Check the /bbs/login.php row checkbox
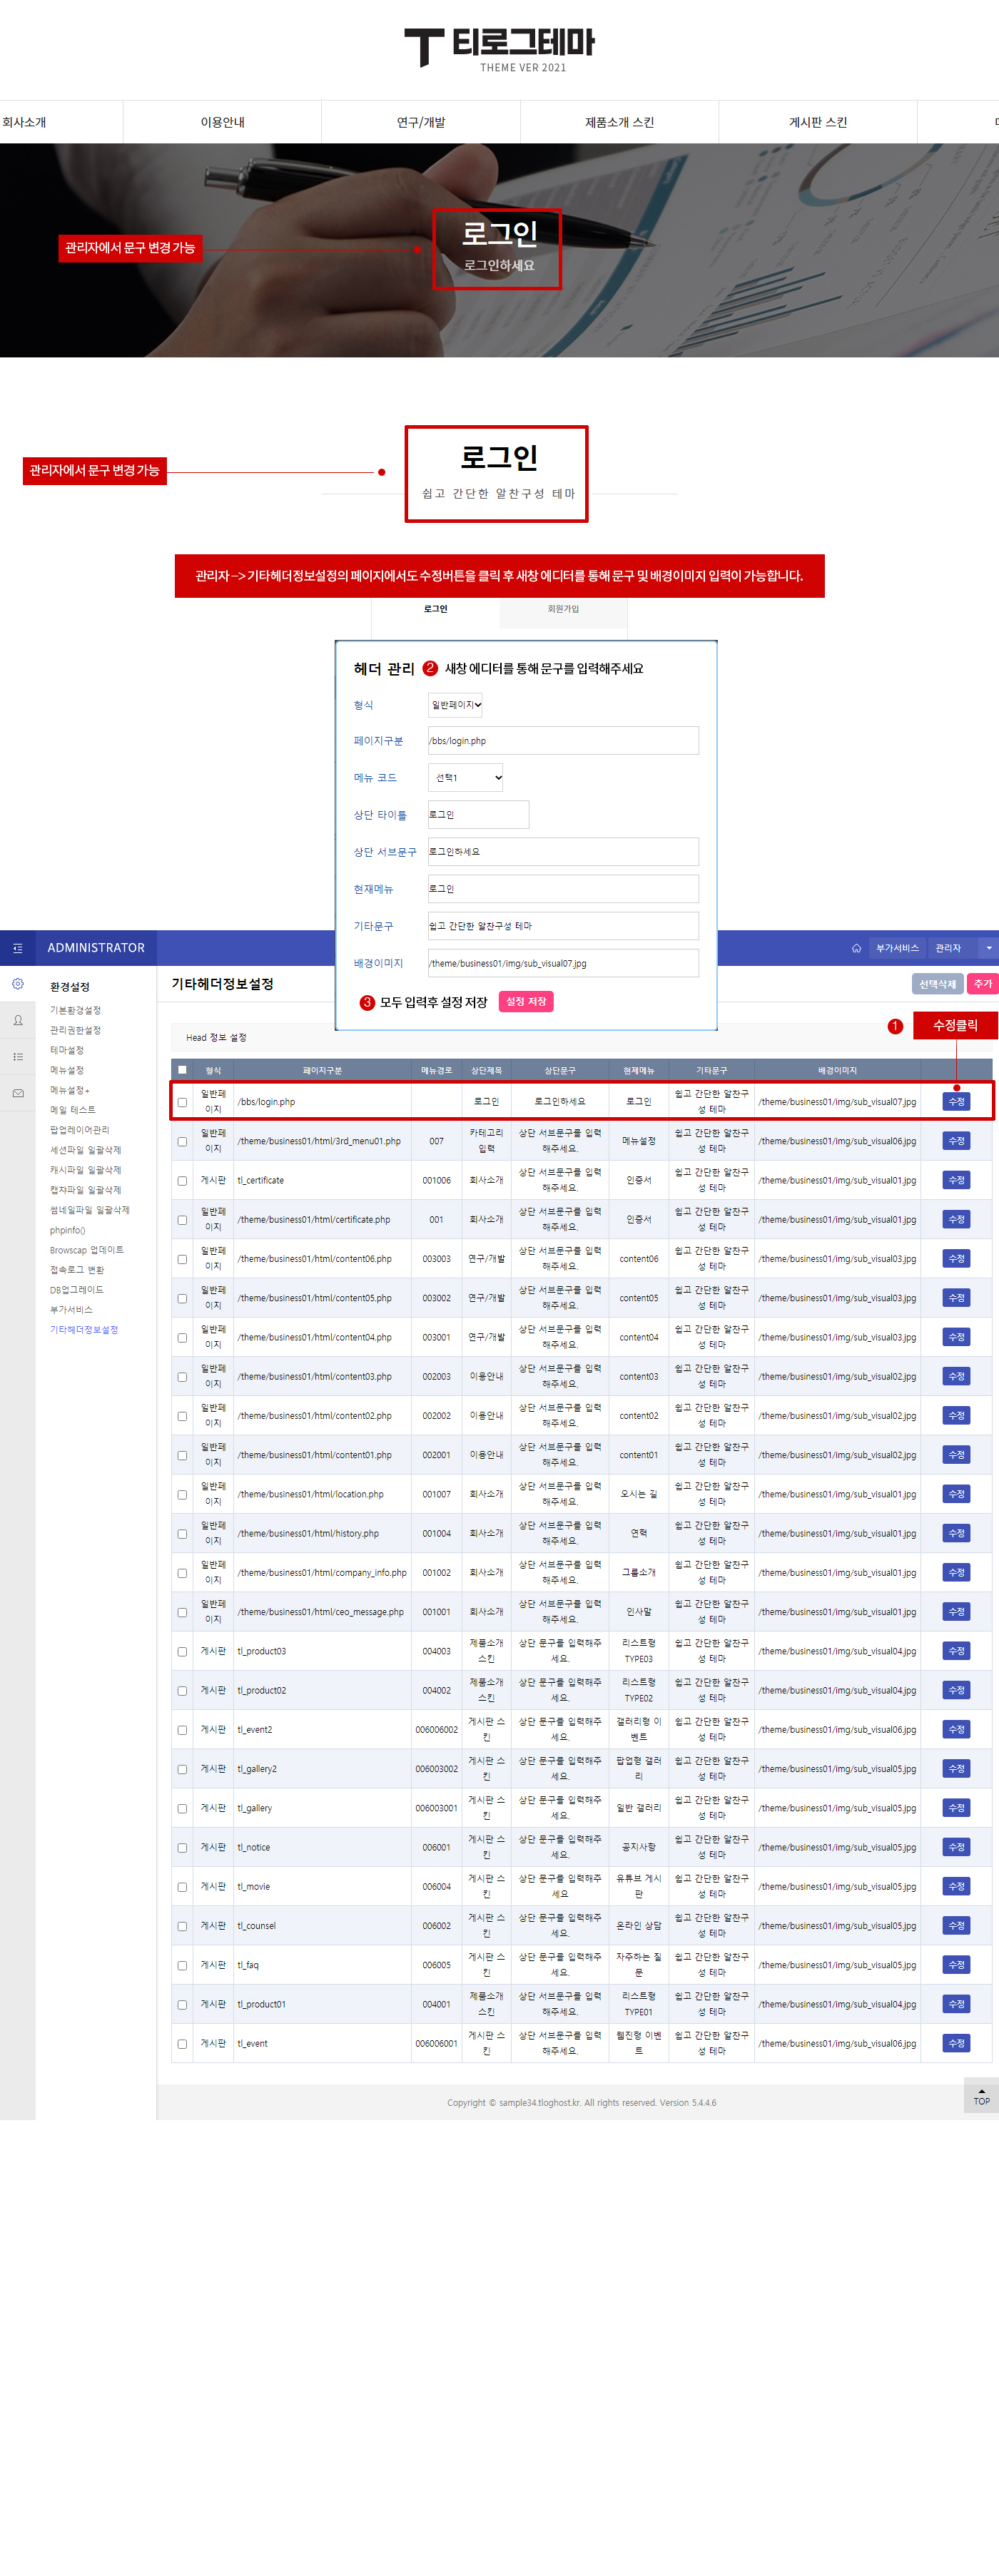 pyautogui.click(x=182, y=1102)
